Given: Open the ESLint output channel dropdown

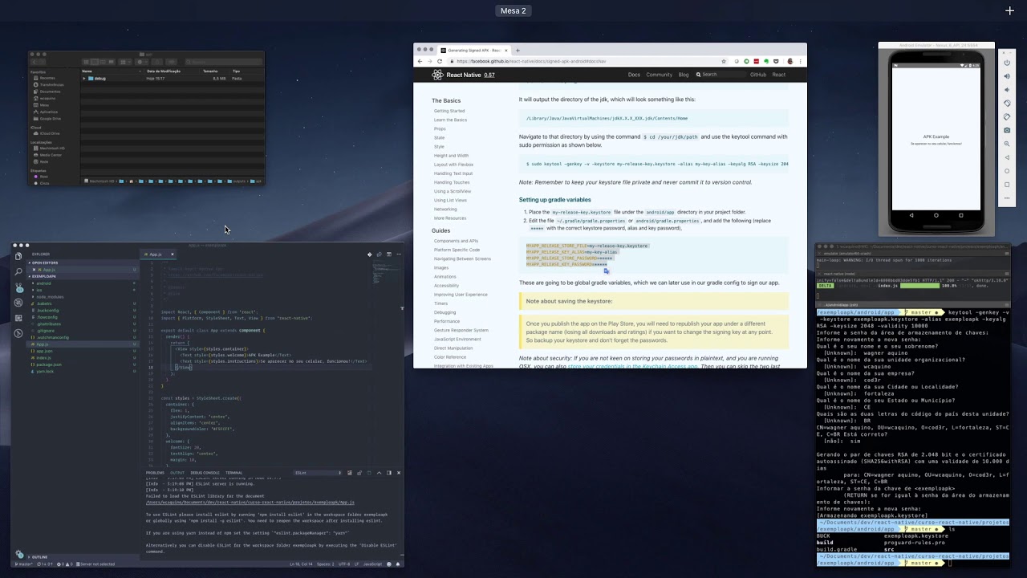Looking at the screenshot, I should [x=318, y=473].
